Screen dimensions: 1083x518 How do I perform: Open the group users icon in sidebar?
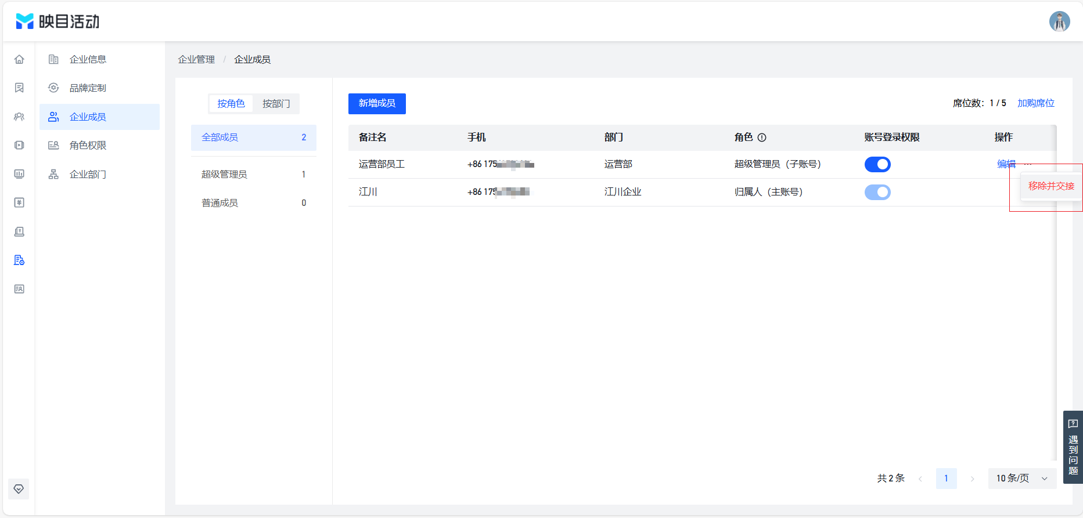(19, 117)
